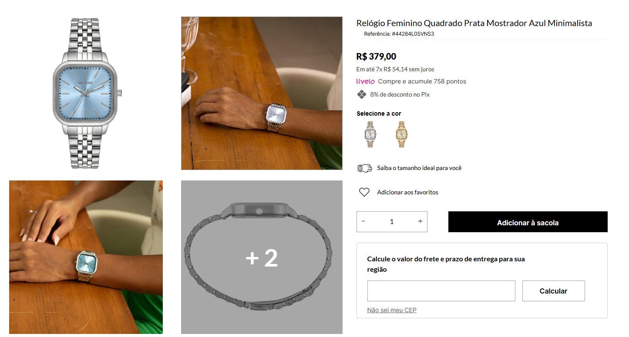Open the main blue watch product image
The height and width of the screenshot is (337, 629).
click(x=86, y=93)
